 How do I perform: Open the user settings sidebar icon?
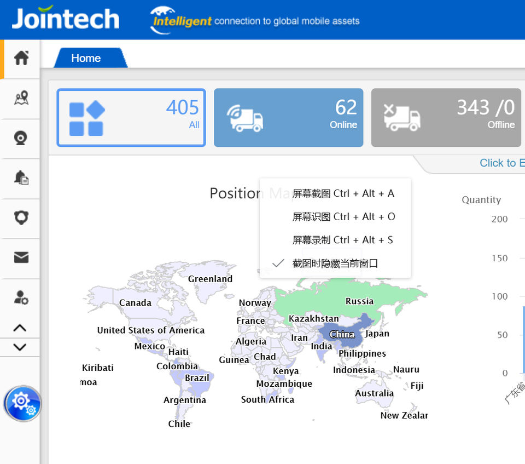point(21,297)
